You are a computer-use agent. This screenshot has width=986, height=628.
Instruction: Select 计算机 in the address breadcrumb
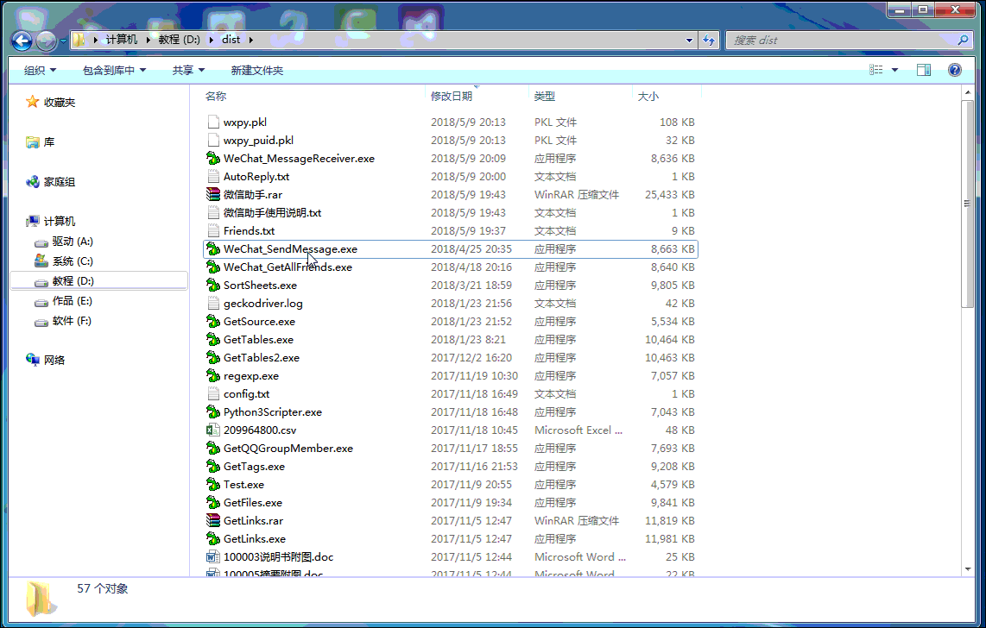(122, 40)
